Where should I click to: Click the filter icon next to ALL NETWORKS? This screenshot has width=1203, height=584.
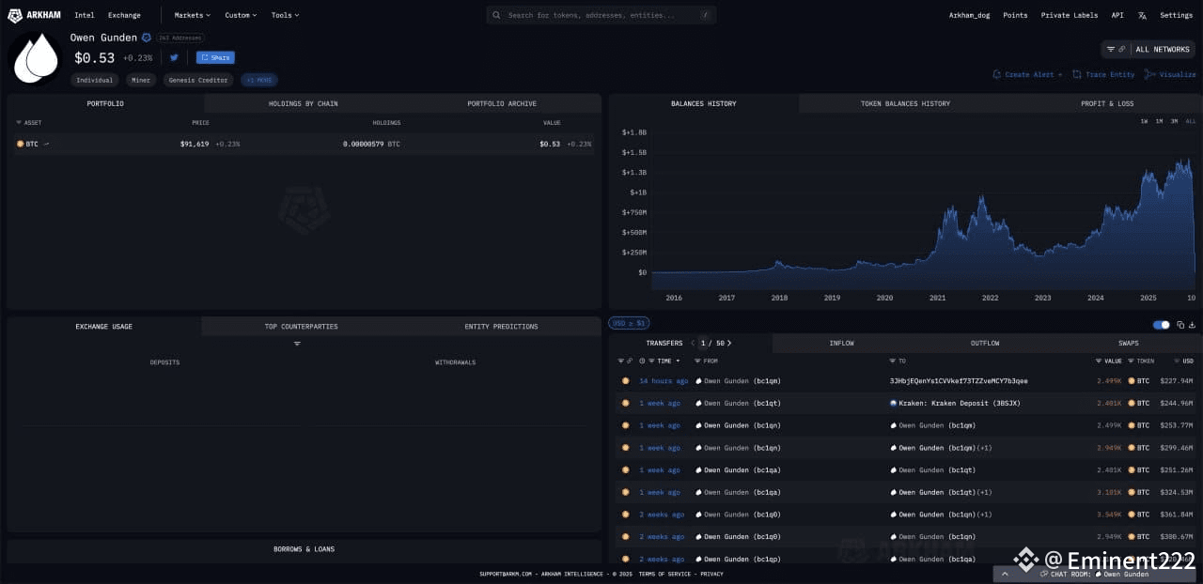tap(1111, 49)
